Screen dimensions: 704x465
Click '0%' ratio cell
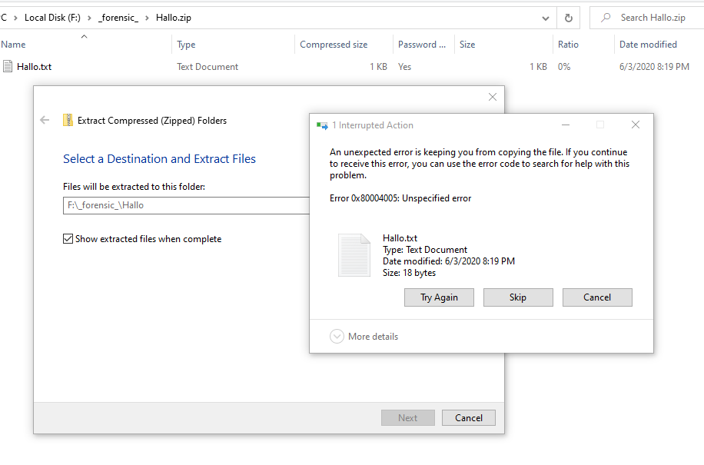tap(564, 66)
